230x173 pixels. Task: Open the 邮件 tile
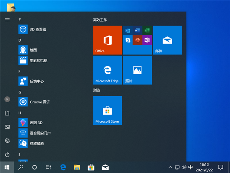tap(167, 40)
